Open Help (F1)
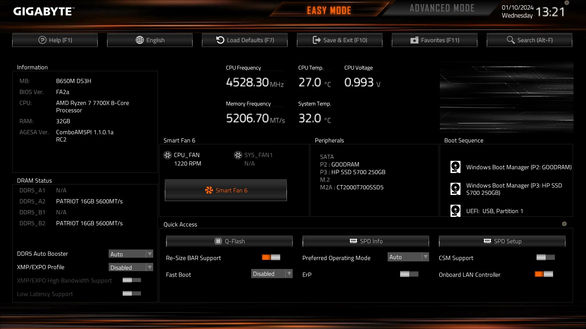The width and height of the screenshot is (586, 329). (x=55, y=40)
